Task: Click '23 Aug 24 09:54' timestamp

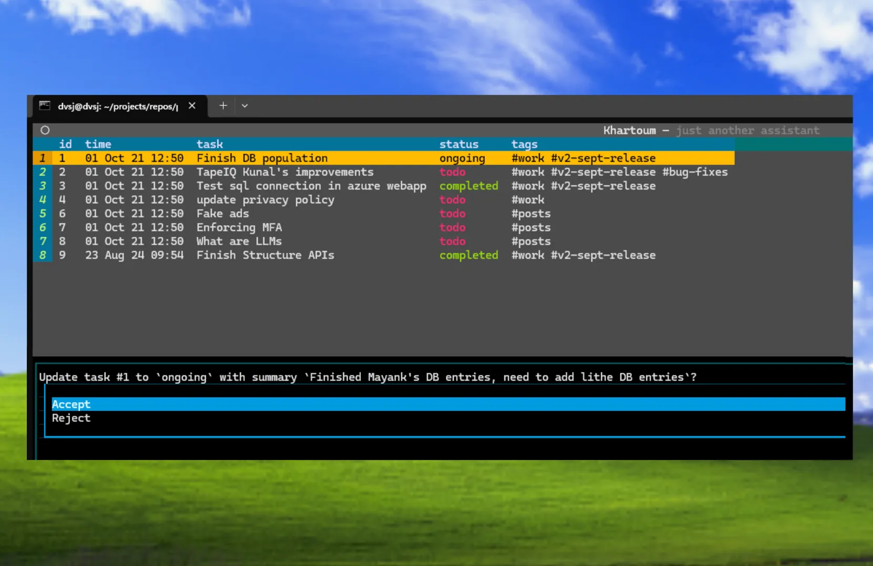Action: coord(134,255)
